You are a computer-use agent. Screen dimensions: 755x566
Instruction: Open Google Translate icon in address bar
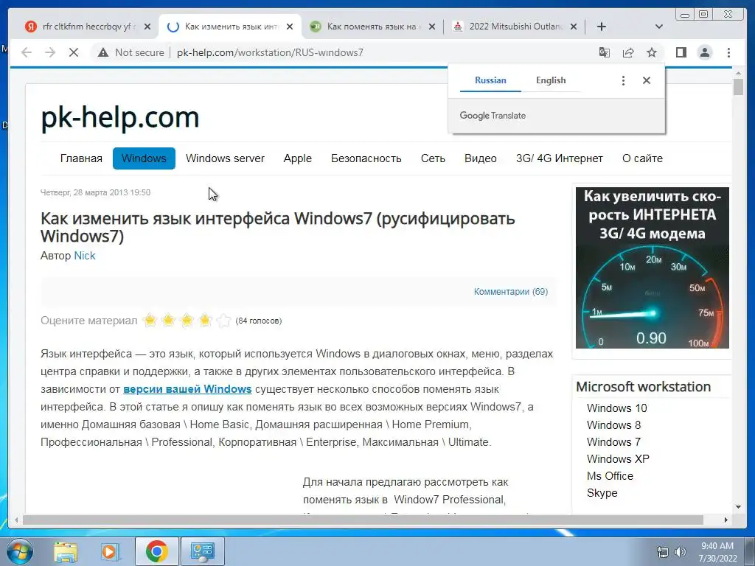click(605, 52)
